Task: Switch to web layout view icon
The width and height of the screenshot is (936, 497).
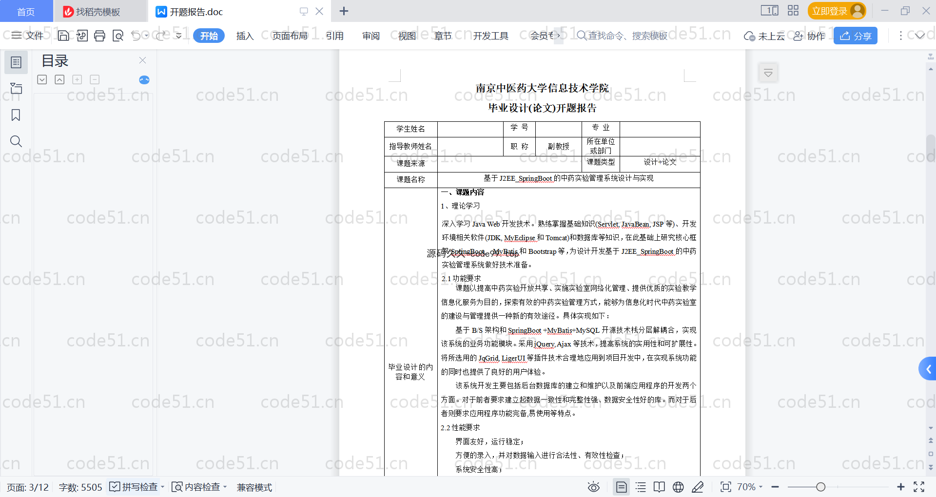Action: pos(678,487)
